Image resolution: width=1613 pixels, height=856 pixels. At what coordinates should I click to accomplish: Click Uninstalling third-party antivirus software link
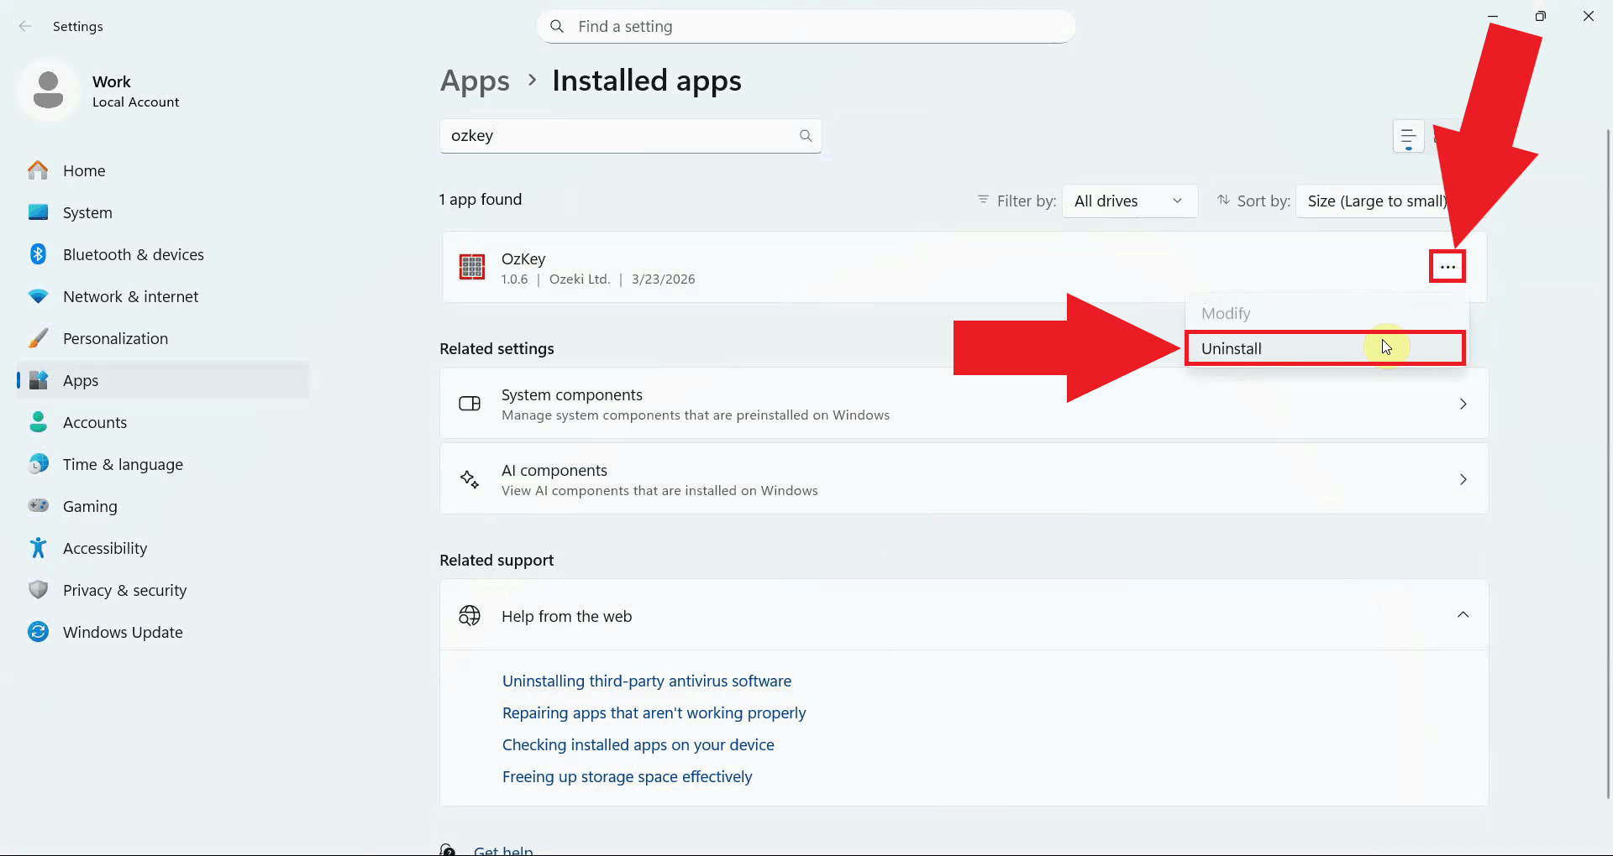click(x=646, y=681)
